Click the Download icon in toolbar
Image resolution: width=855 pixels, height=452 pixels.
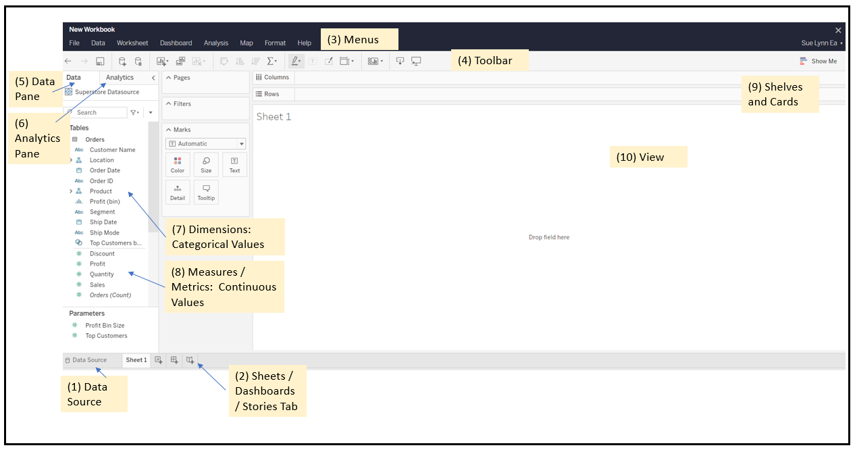[400, 61]
